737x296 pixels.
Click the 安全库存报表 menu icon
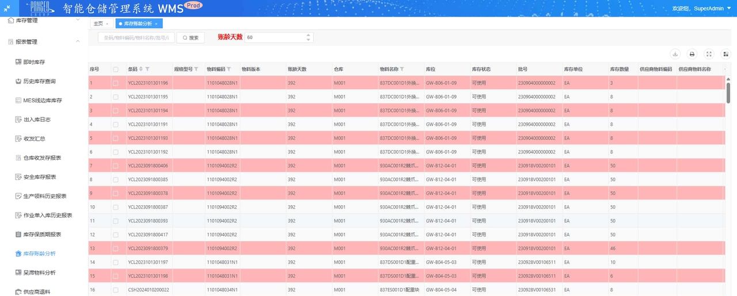[x=18, y=177]
